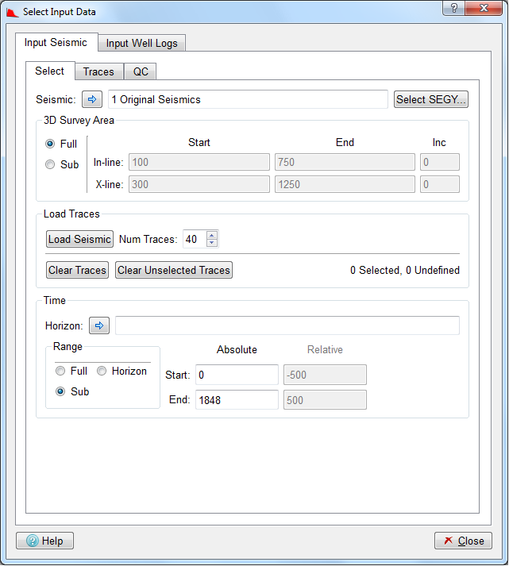Click the Absolute Start time field
509x566 pixels.
(x=237, y=375)
